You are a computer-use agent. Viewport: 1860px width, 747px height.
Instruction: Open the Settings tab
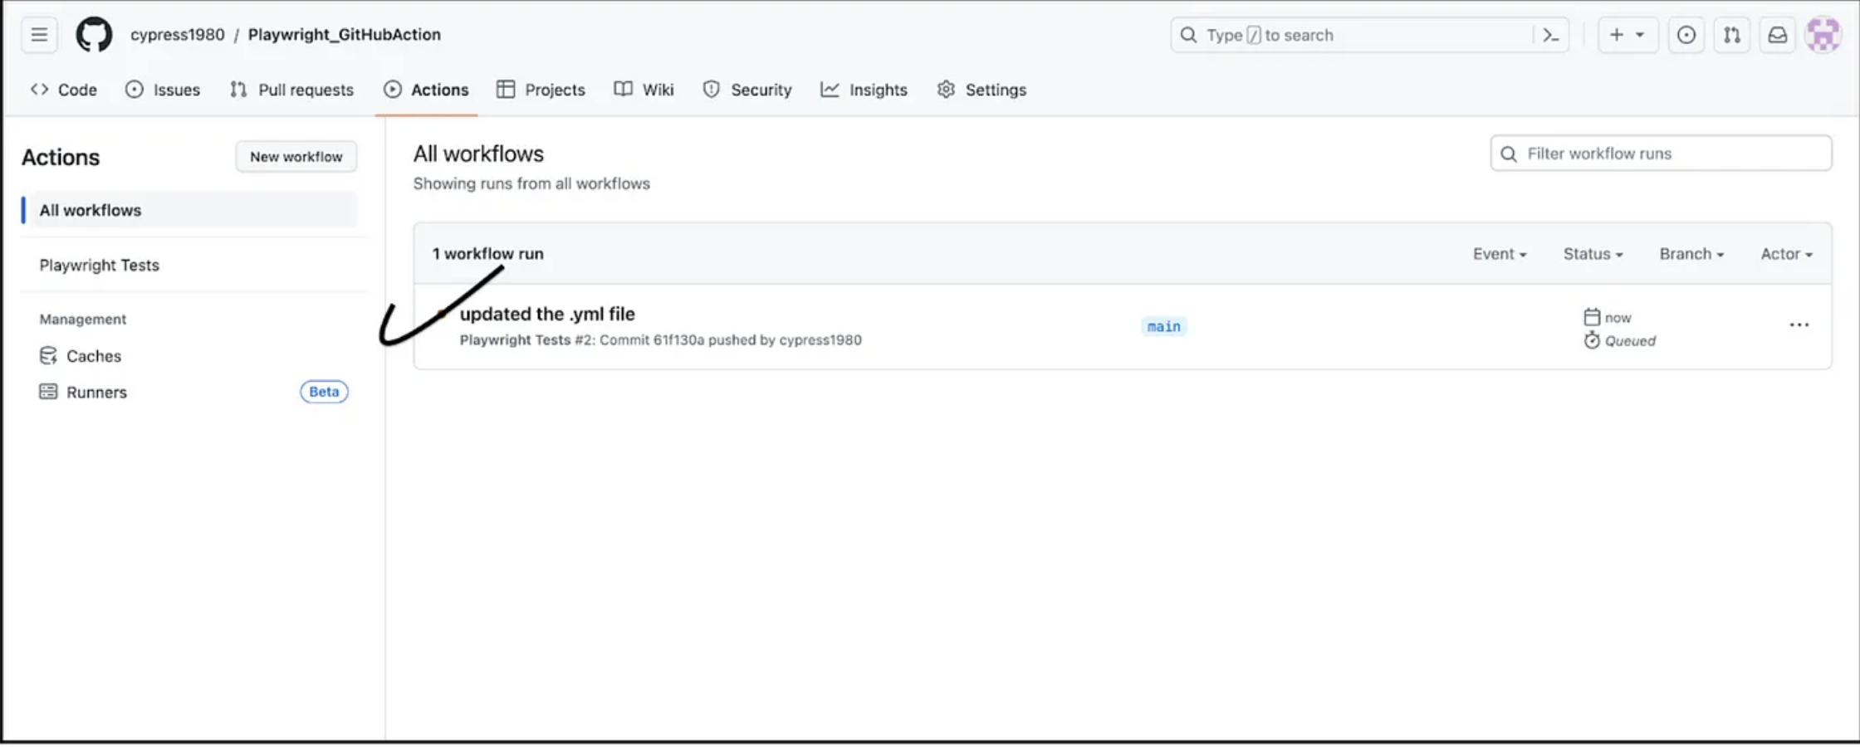(981, 90)
